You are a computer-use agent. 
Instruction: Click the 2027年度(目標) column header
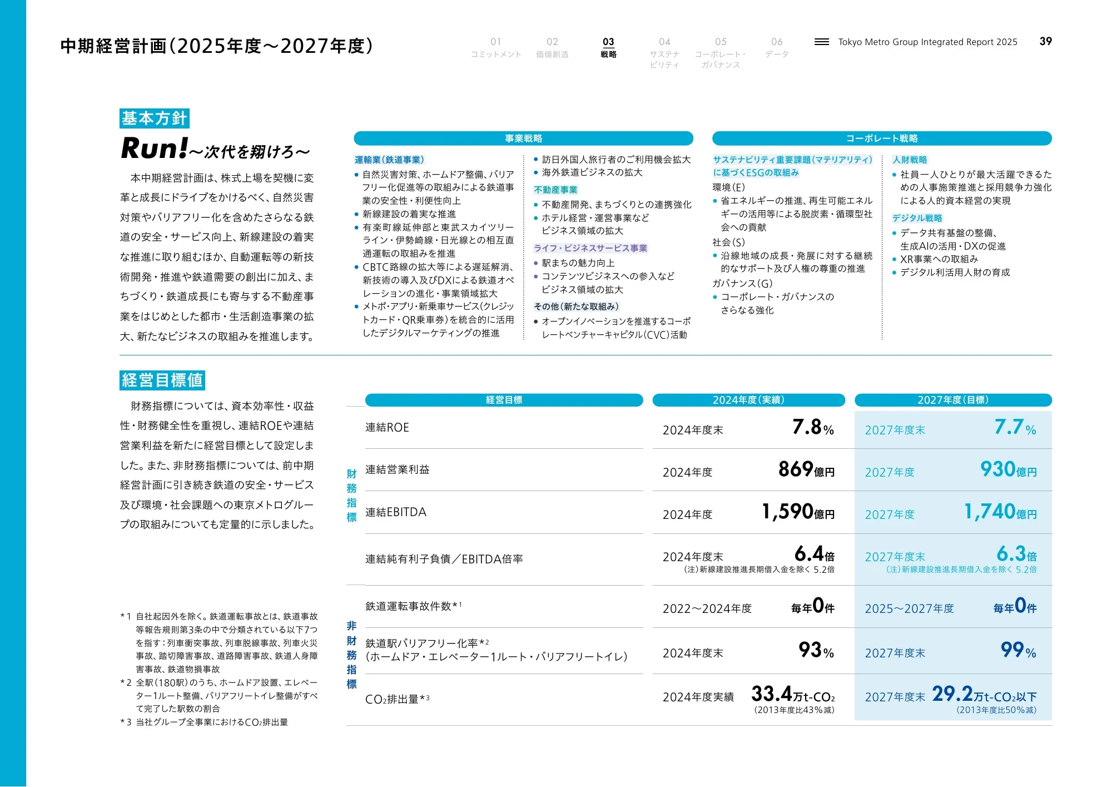953,400
